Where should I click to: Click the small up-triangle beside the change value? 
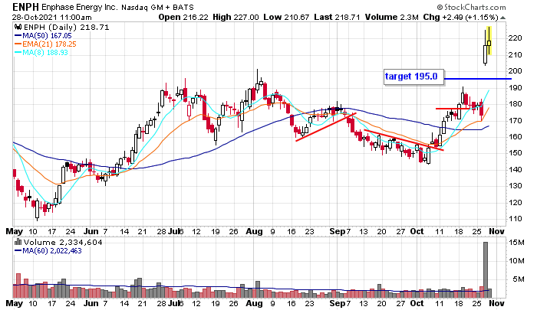[502, 18]
